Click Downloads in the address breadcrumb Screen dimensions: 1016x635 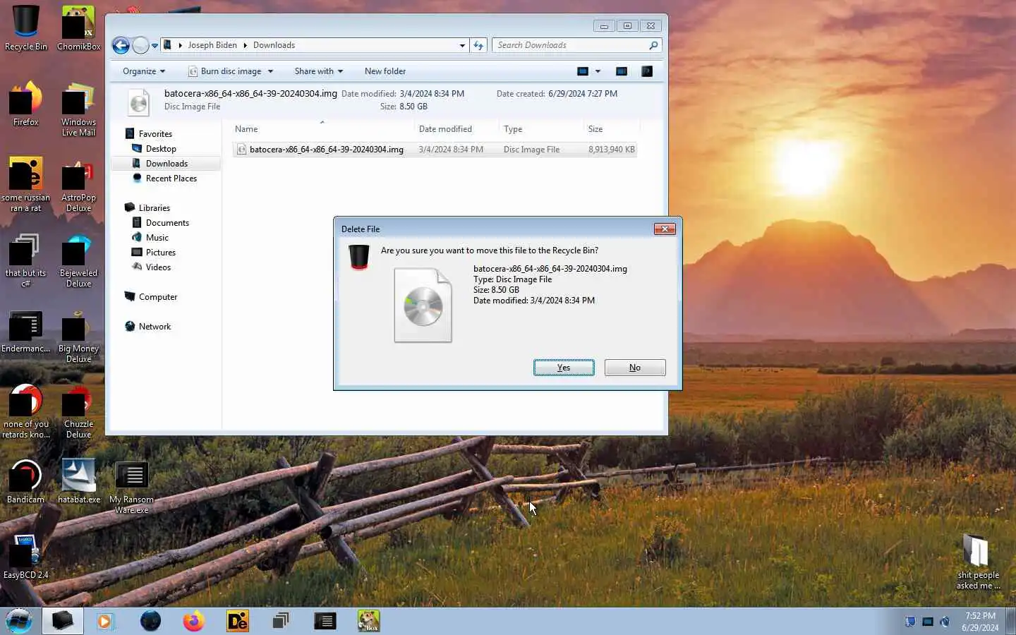(x=274, y=45)
